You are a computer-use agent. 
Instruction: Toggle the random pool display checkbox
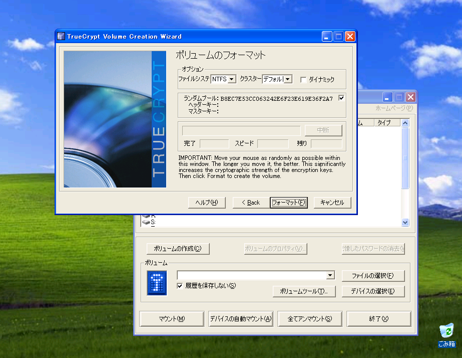[x=341, y=98]
